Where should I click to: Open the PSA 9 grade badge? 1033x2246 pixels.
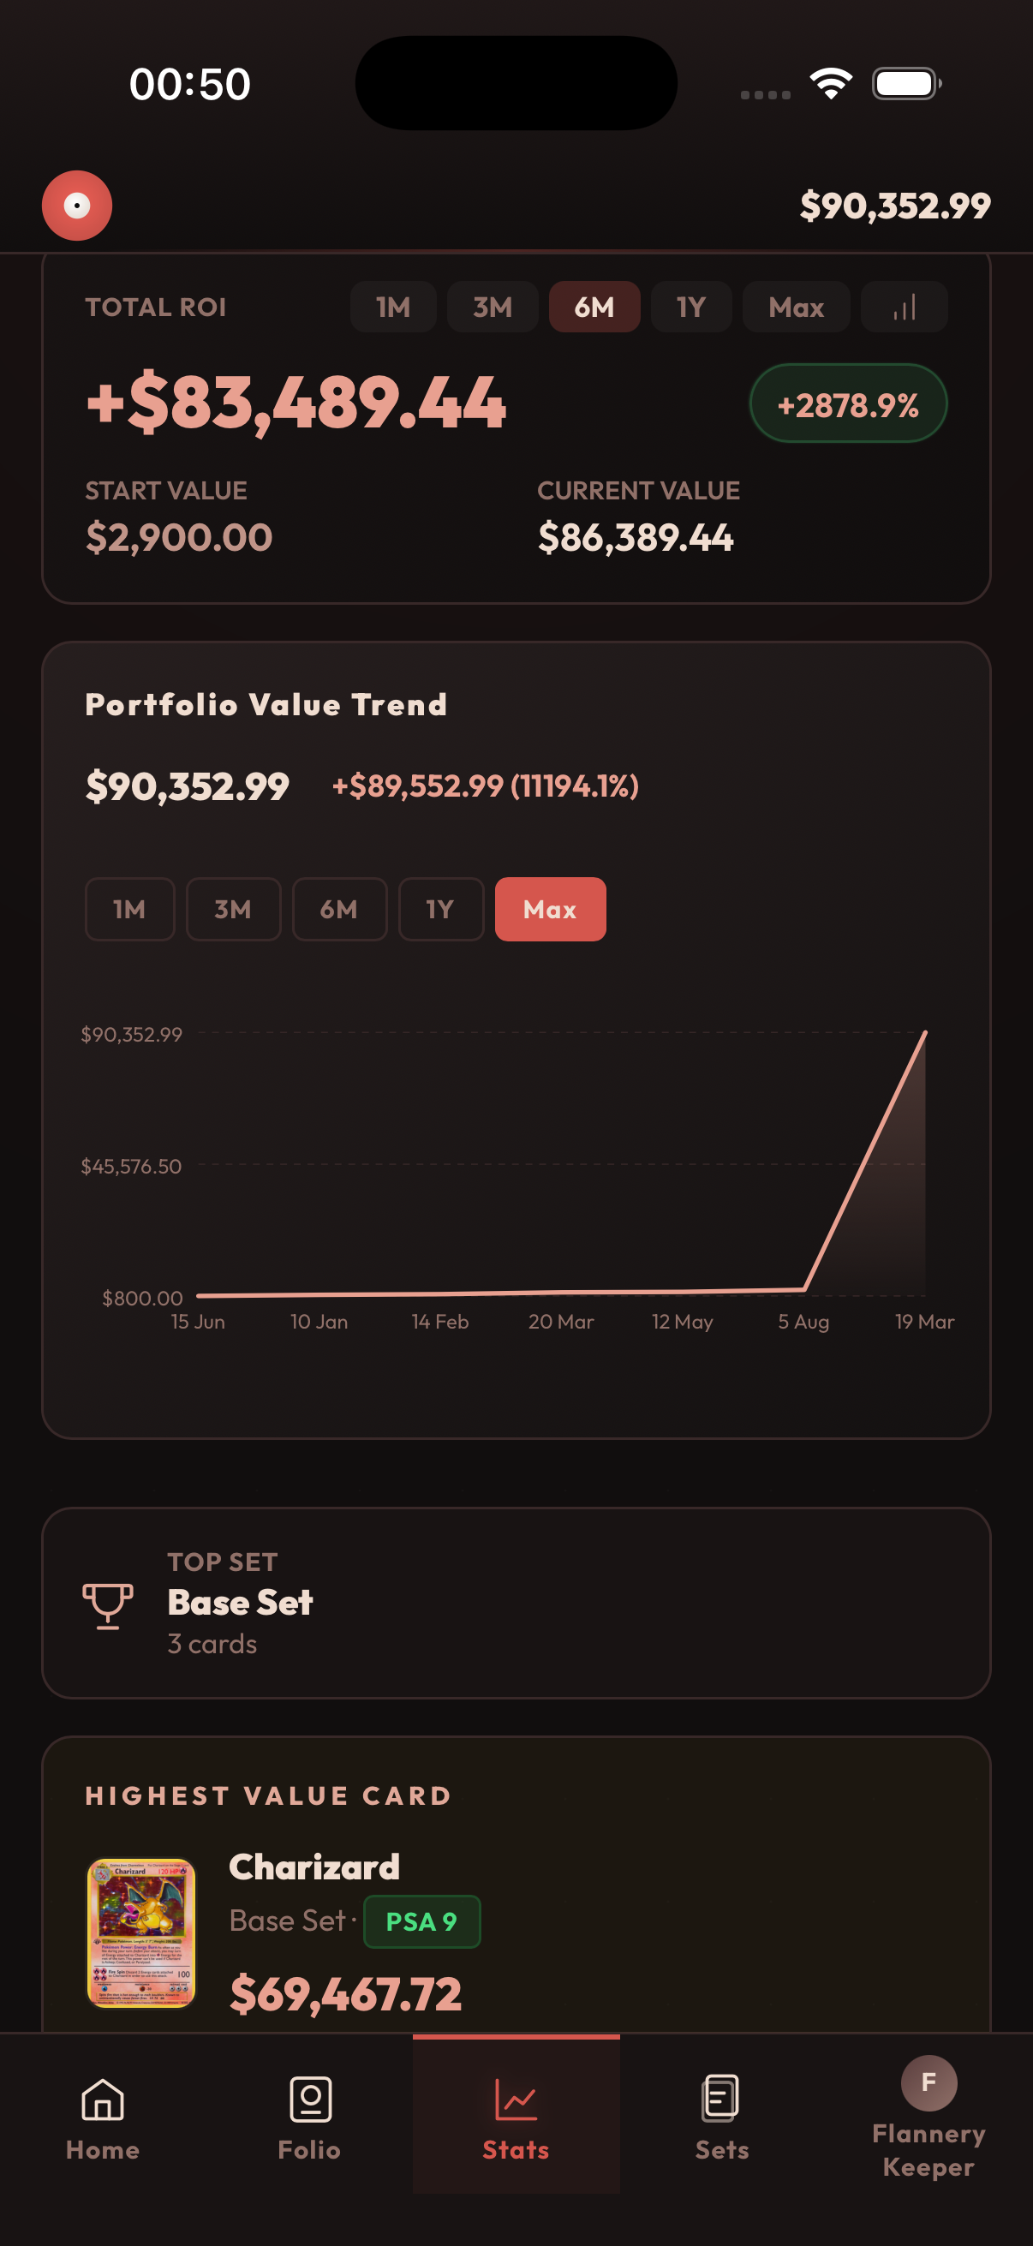[421, 1920]
